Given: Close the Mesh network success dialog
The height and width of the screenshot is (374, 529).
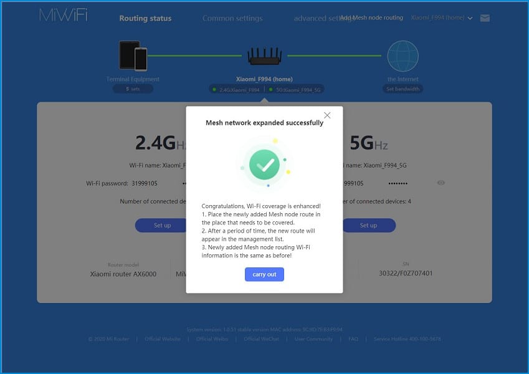Looking at the screenshot, I should (327, 115).
